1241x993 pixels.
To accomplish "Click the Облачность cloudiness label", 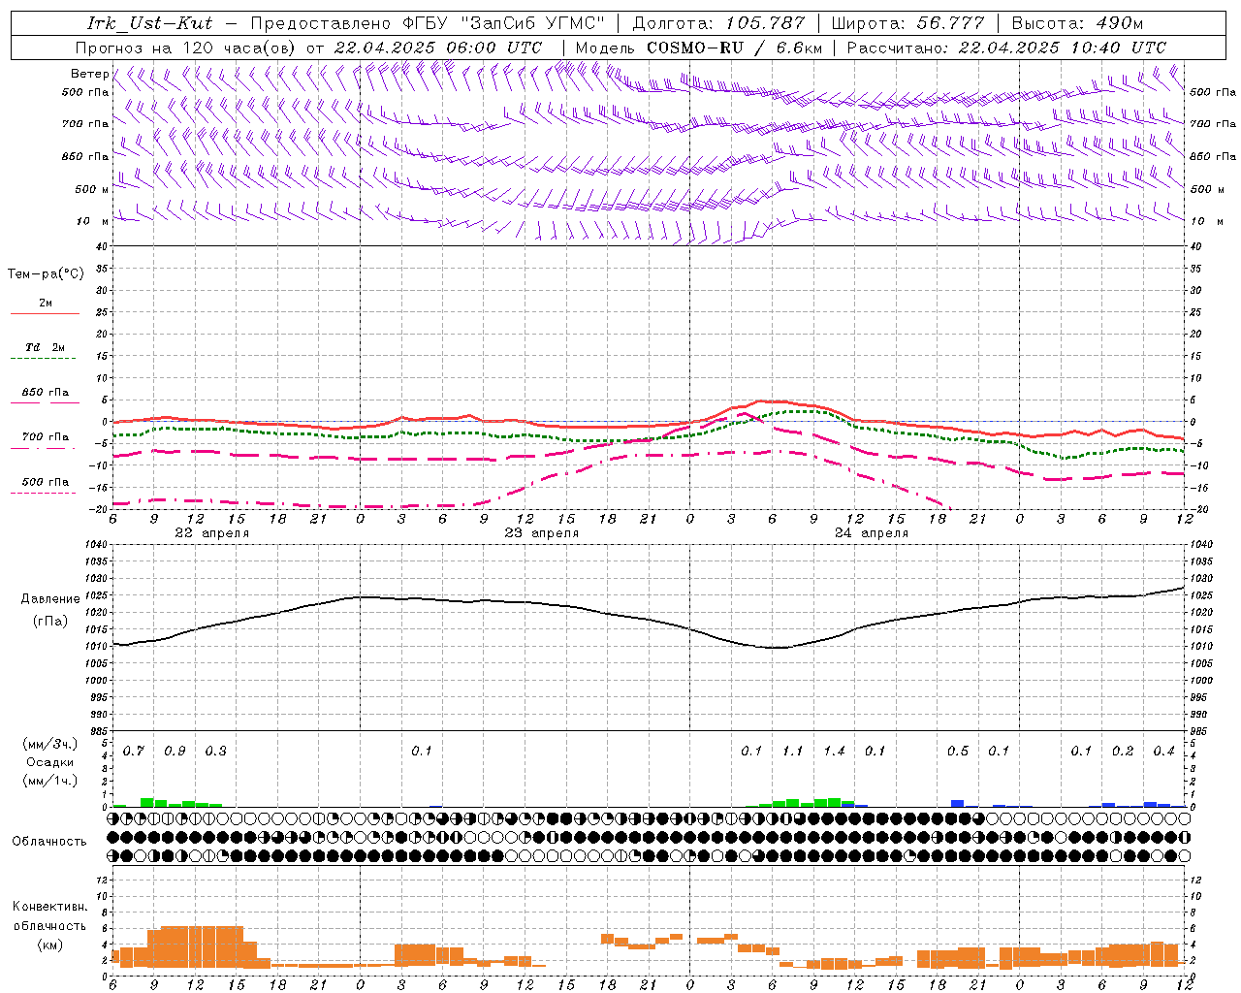I will pos(49,842).
